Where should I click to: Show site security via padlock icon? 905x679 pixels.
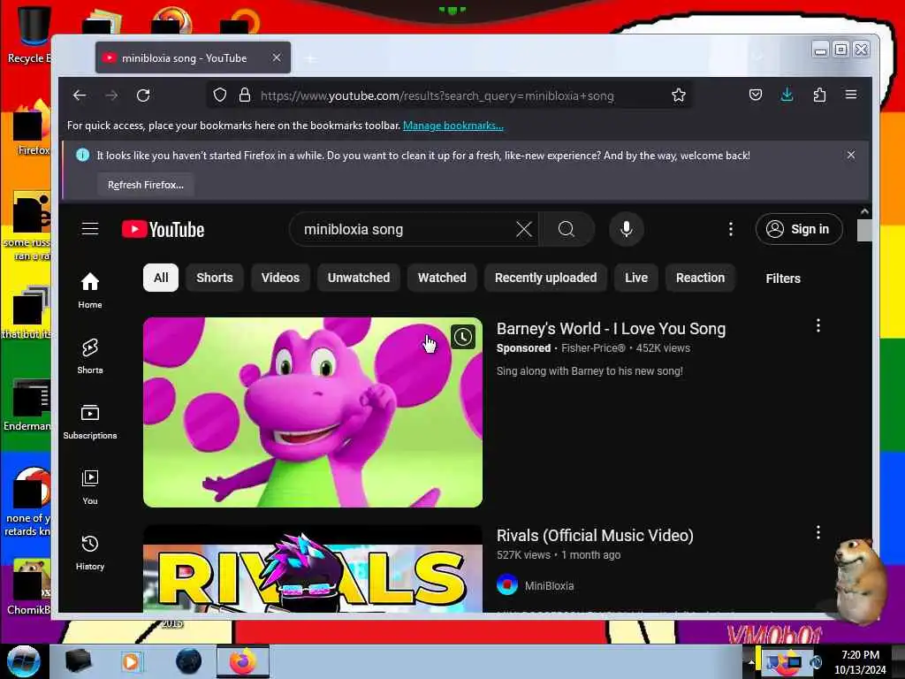coord(245,95)
